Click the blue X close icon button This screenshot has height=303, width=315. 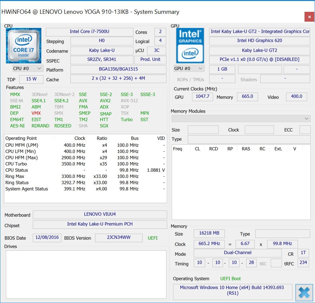[304, 292]
